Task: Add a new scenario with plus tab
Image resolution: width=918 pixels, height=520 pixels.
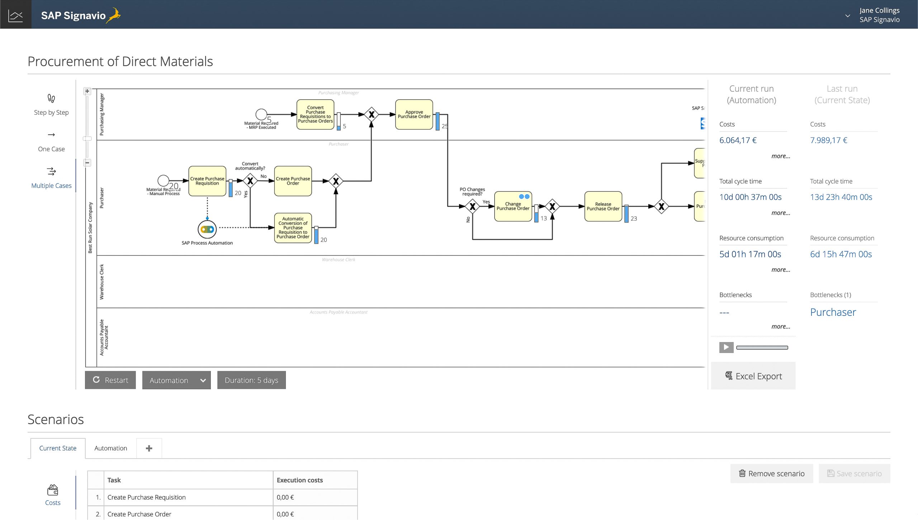Action: 149,448
